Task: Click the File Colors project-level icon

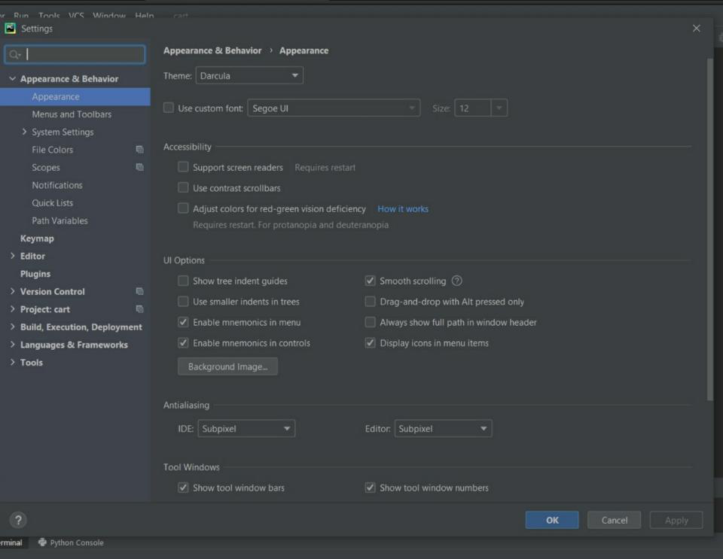Action: (x=139, y=150)
